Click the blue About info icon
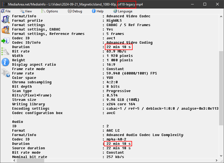Image resolution: width=224 pixels, height=163 pixels. [5, 62]
